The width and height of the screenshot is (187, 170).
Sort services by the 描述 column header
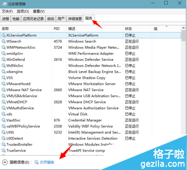(x=95, y=29)
